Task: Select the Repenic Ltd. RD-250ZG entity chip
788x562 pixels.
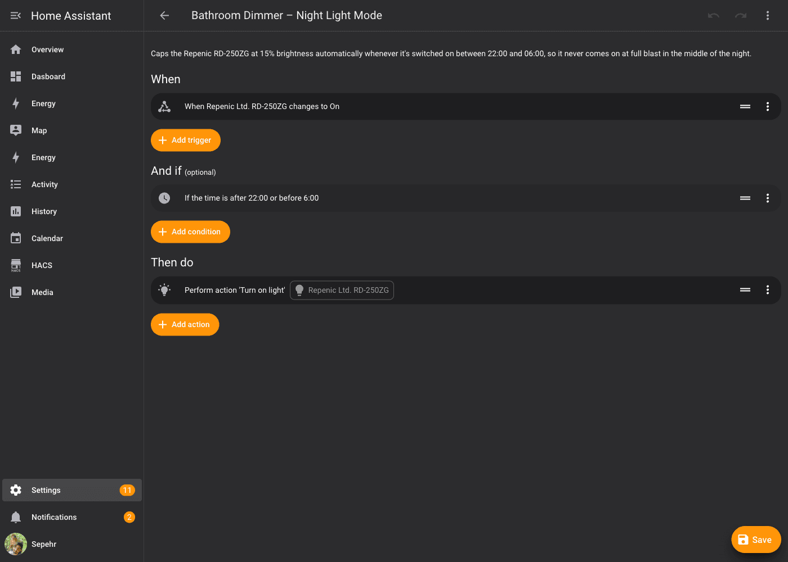Action: pyautogui.click(x=342, y=290)
